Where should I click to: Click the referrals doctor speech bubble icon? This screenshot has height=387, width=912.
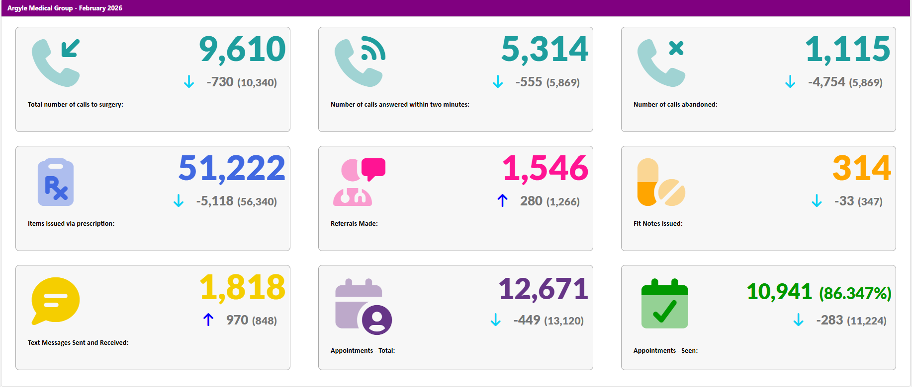click(359, 182)
